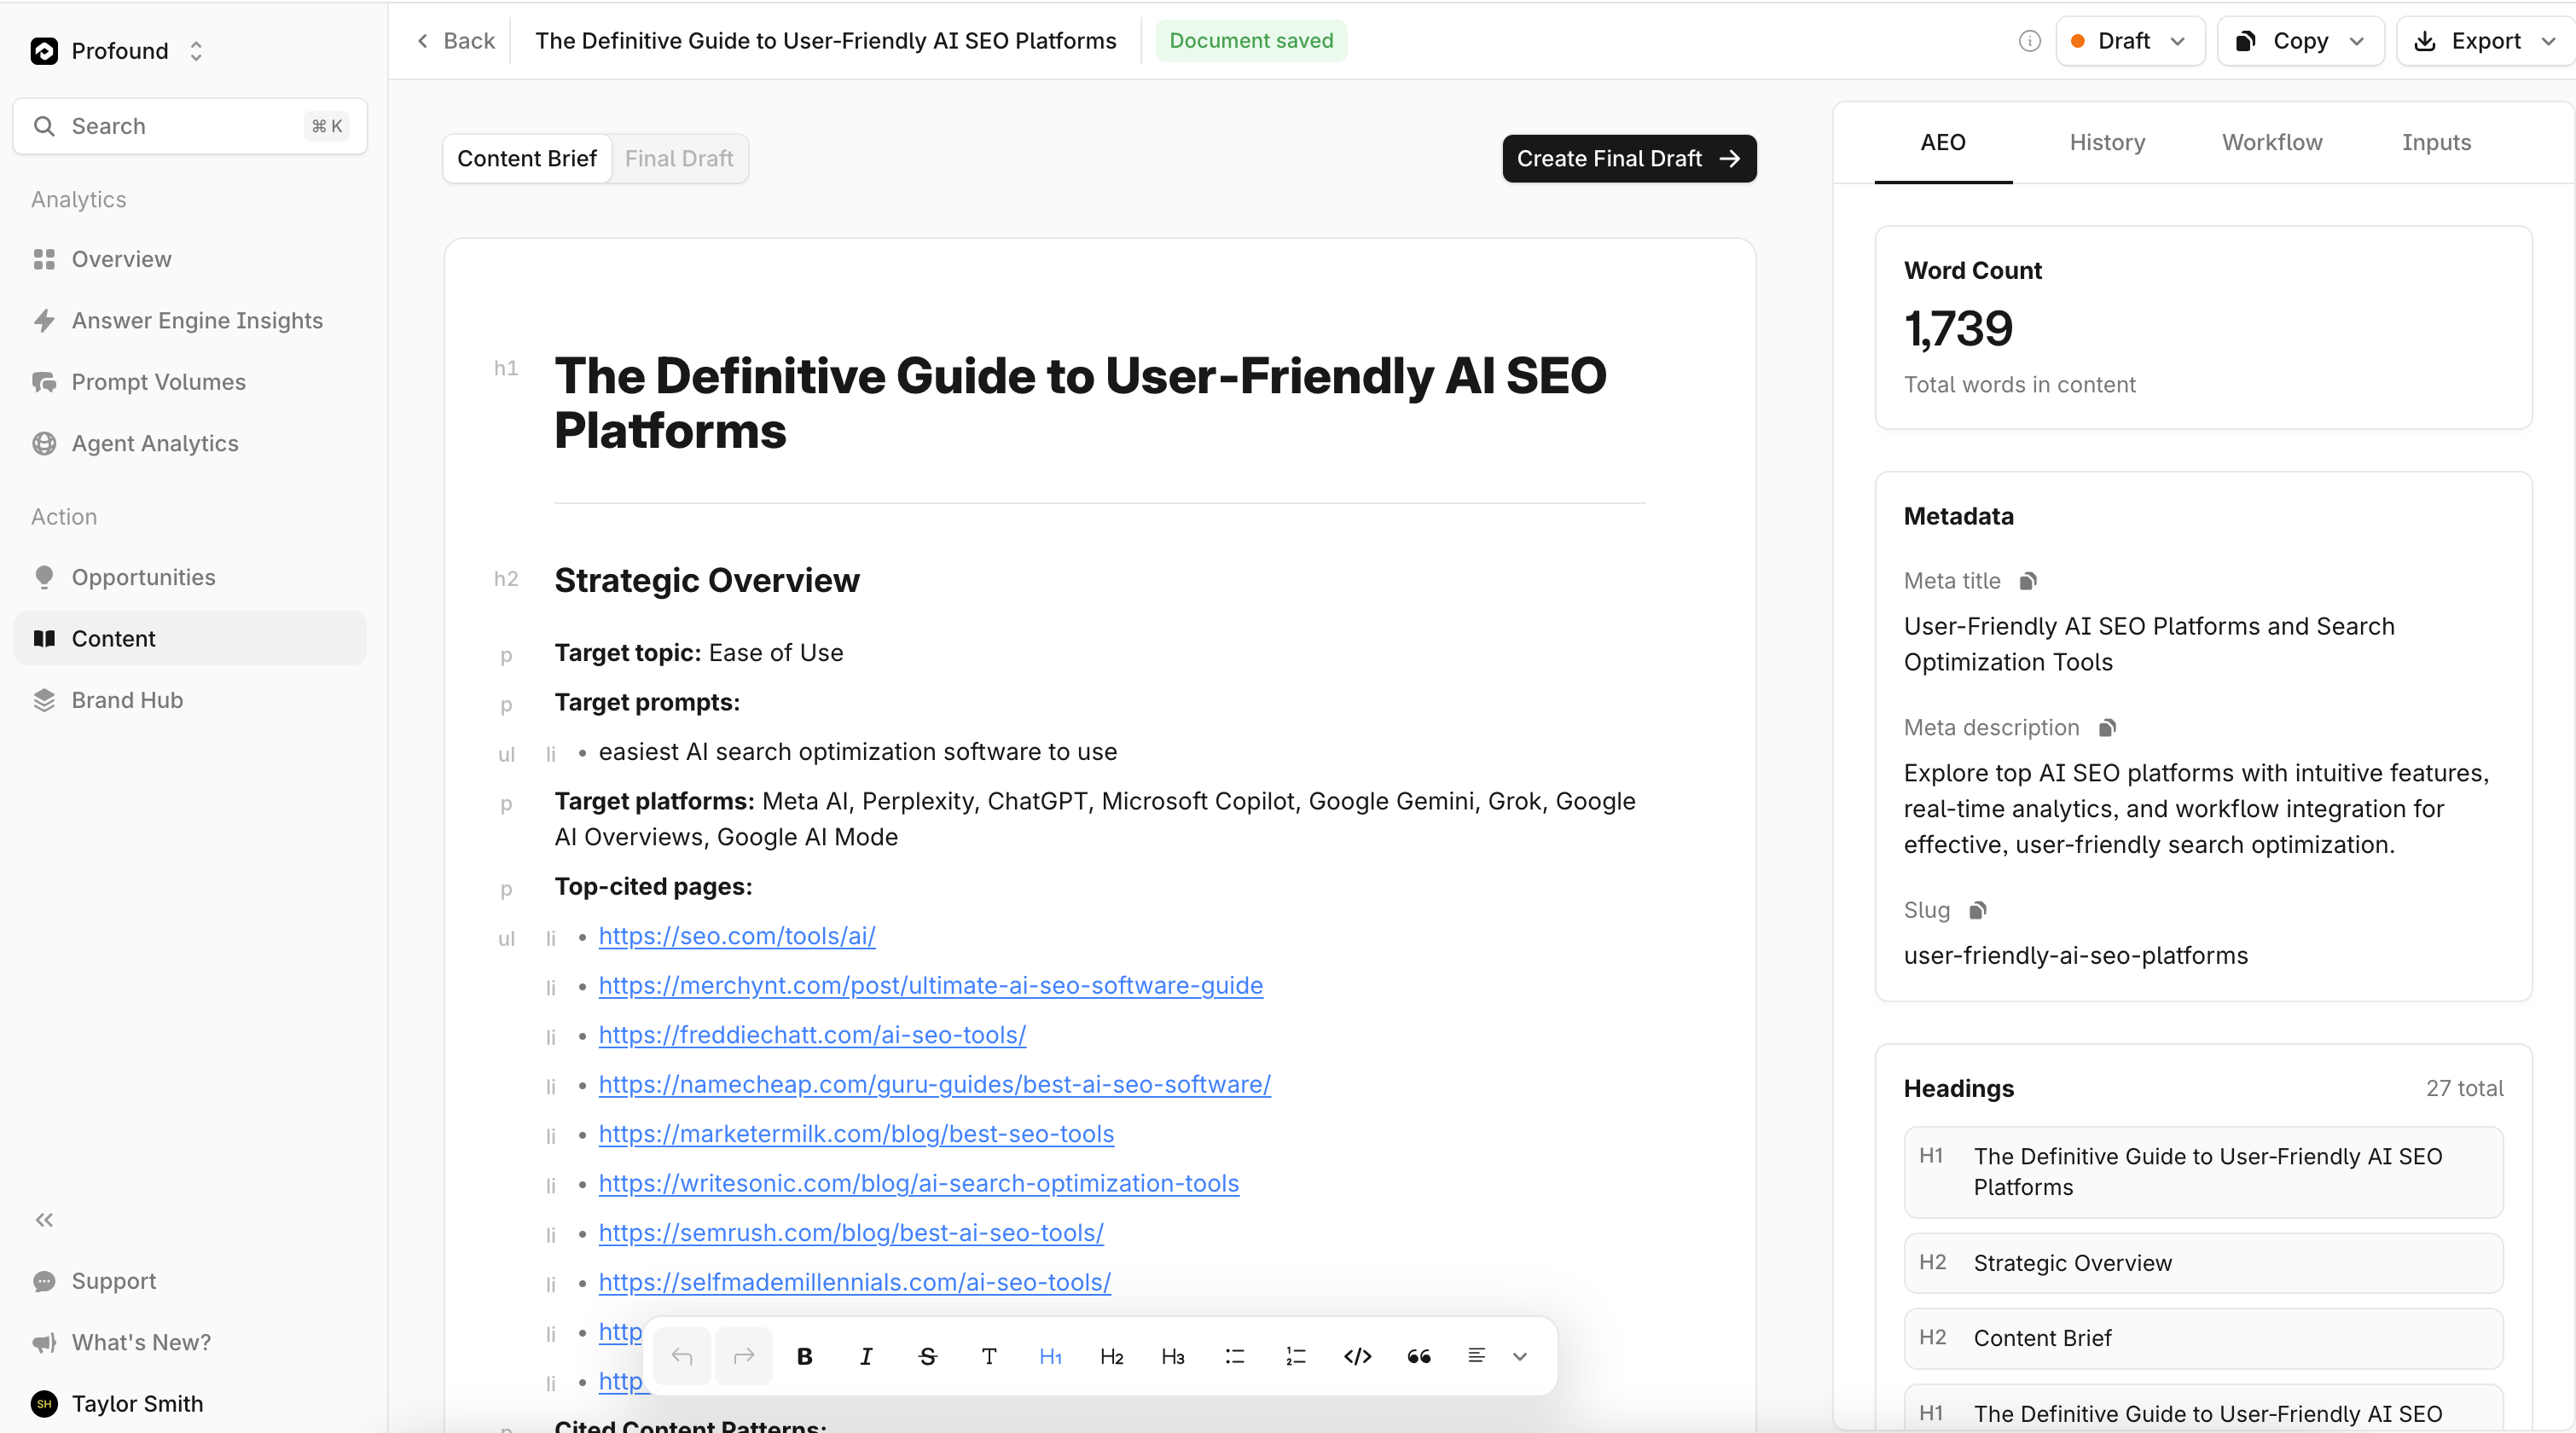Open the namecheap.com guru-guides link
2576x1433 pixels.
[935, 1084]
